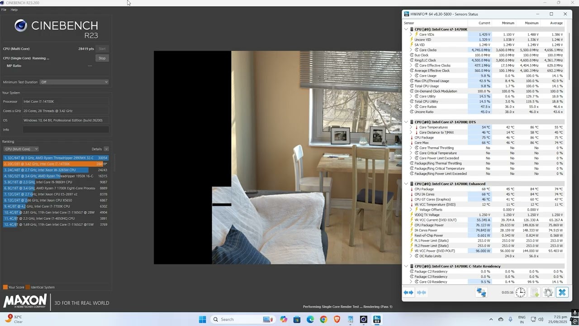Viewport: 579px width, 326px height.
Task: Click the Info input field in Cinebench
Action: pos(66,129)
